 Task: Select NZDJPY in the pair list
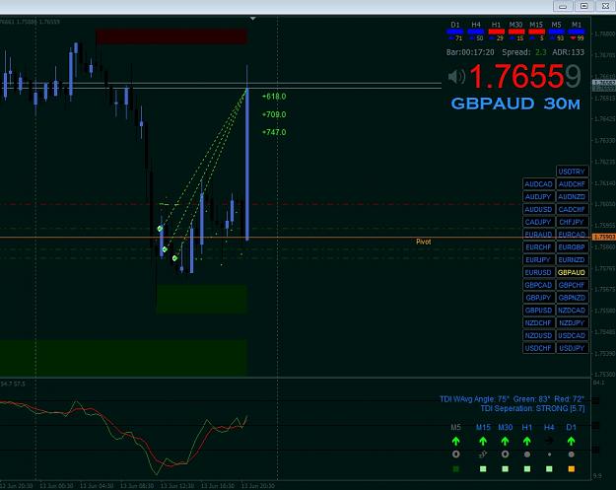point(572,322)
